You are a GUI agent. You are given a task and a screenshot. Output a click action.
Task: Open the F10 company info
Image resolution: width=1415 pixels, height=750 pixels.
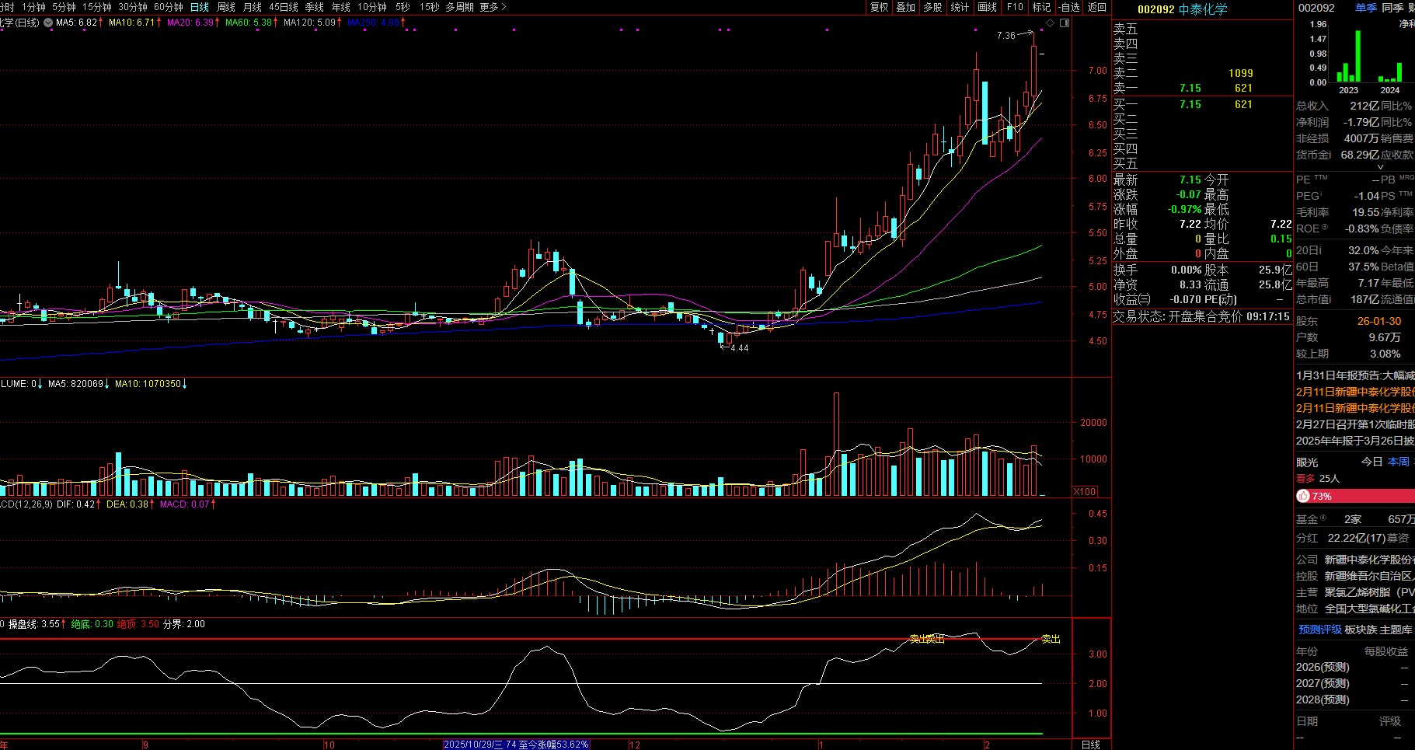click(x=1015, y=7)
